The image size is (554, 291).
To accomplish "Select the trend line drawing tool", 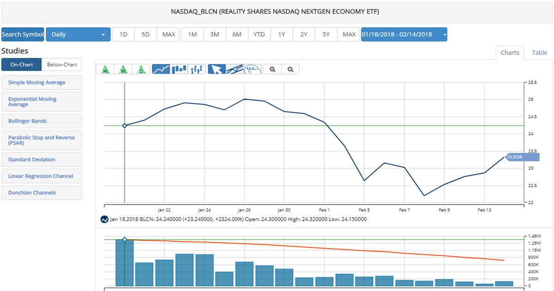I will [235, 69].
